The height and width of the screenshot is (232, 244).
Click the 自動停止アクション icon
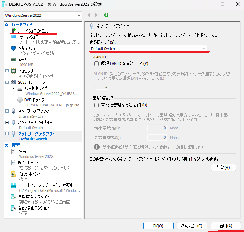(13, 208)
